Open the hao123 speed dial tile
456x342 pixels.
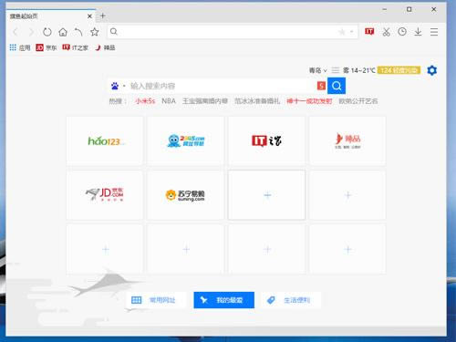pos(105,140)
